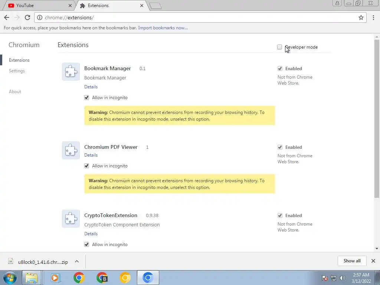
Task: Go back with the browser back arrow
Action: (7, 17)
